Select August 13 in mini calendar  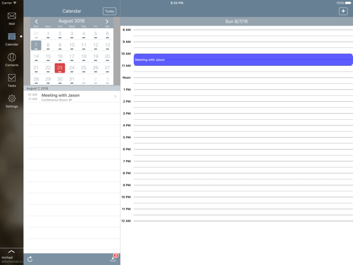[x=107, y=45]
